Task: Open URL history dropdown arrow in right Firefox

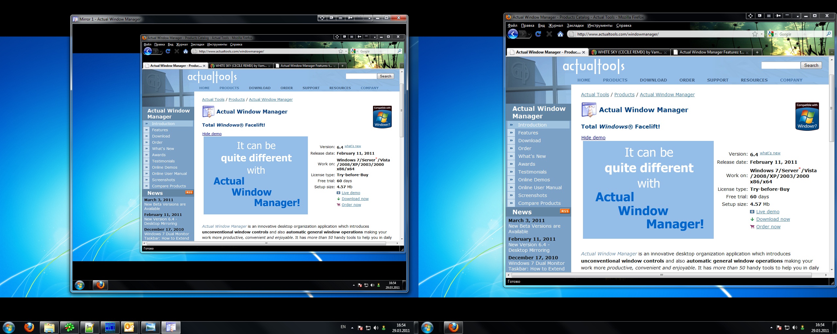Action: 761,34
